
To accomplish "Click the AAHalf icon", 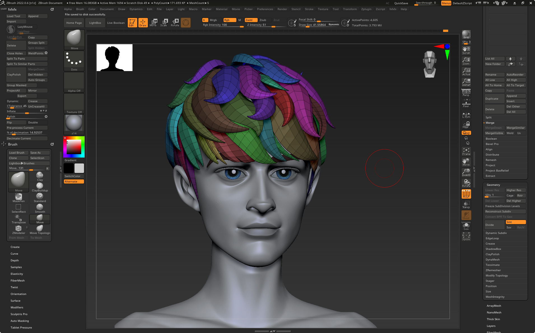I will coord(466,82).
